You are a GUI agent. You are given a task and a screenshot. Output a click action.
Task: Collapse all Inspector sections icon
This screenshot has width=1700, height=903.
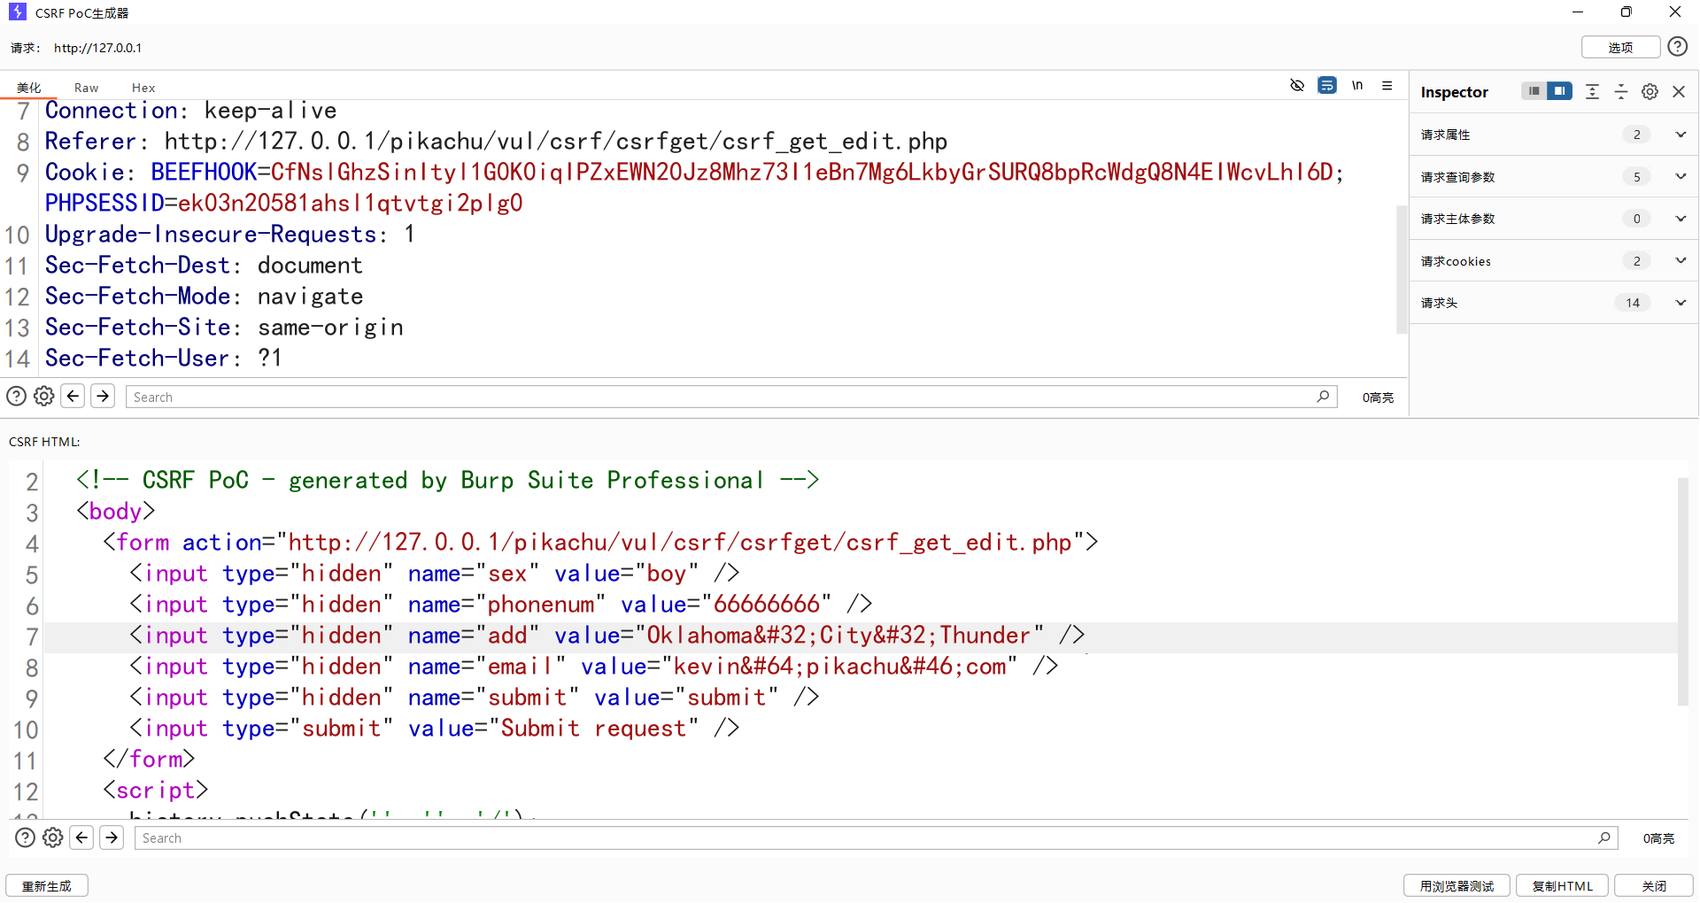[1621, 91]
